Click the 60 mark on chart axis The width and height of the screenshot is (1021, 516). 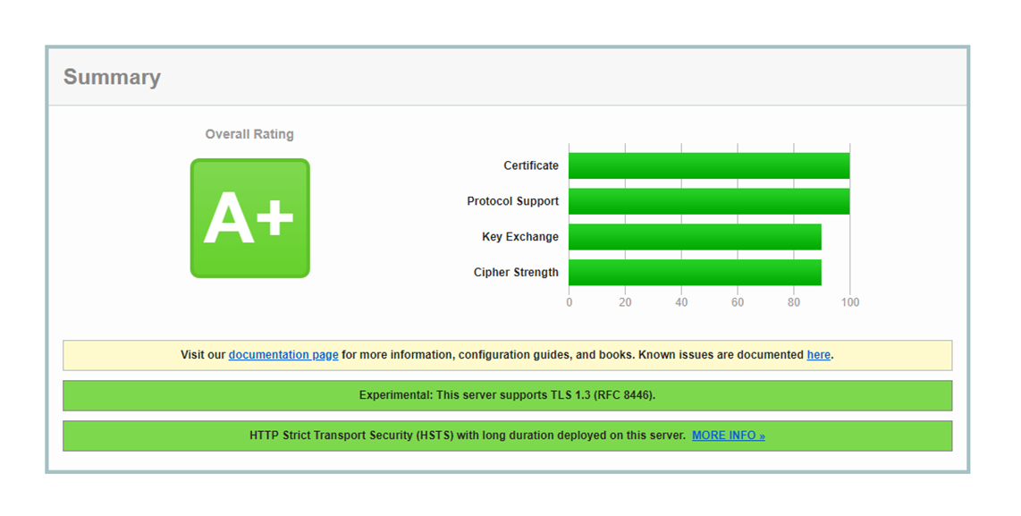click(x=738, y=302)
